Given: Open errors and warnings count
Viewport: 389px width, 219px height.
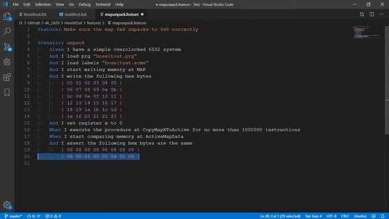Looking at the screenshot, I should click(53, 217).
